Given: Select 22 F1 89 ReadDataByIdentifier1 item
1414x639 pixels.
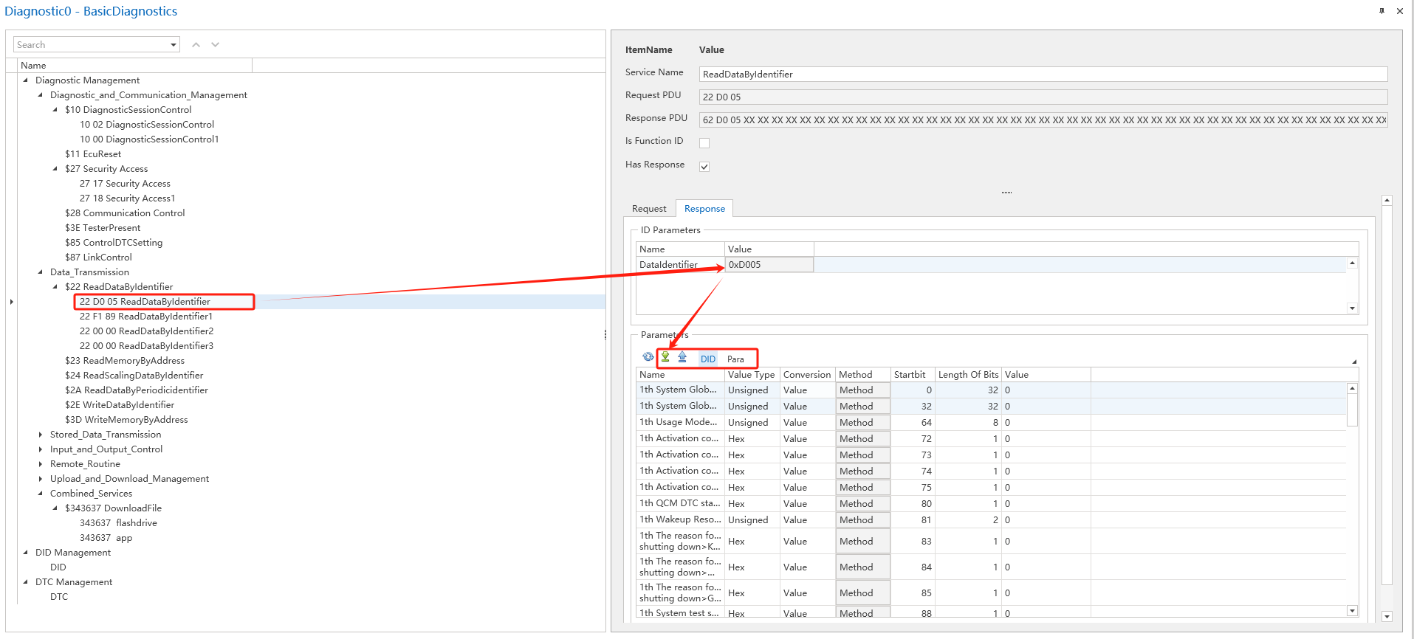Looking at the screenshot, I should pyautogui.click(x=145, y=317).
